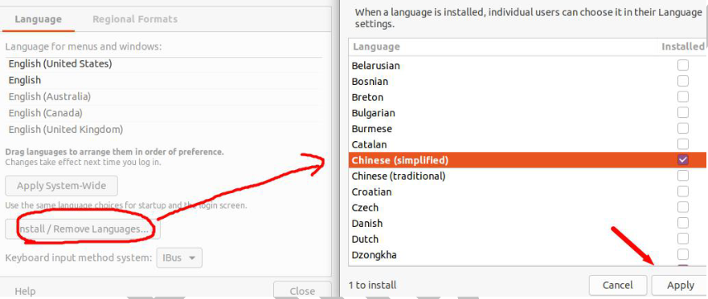Open Help for Language Support
Image resolution: width=708 pixels, height=299 pixels.
[x=25, y=291]
